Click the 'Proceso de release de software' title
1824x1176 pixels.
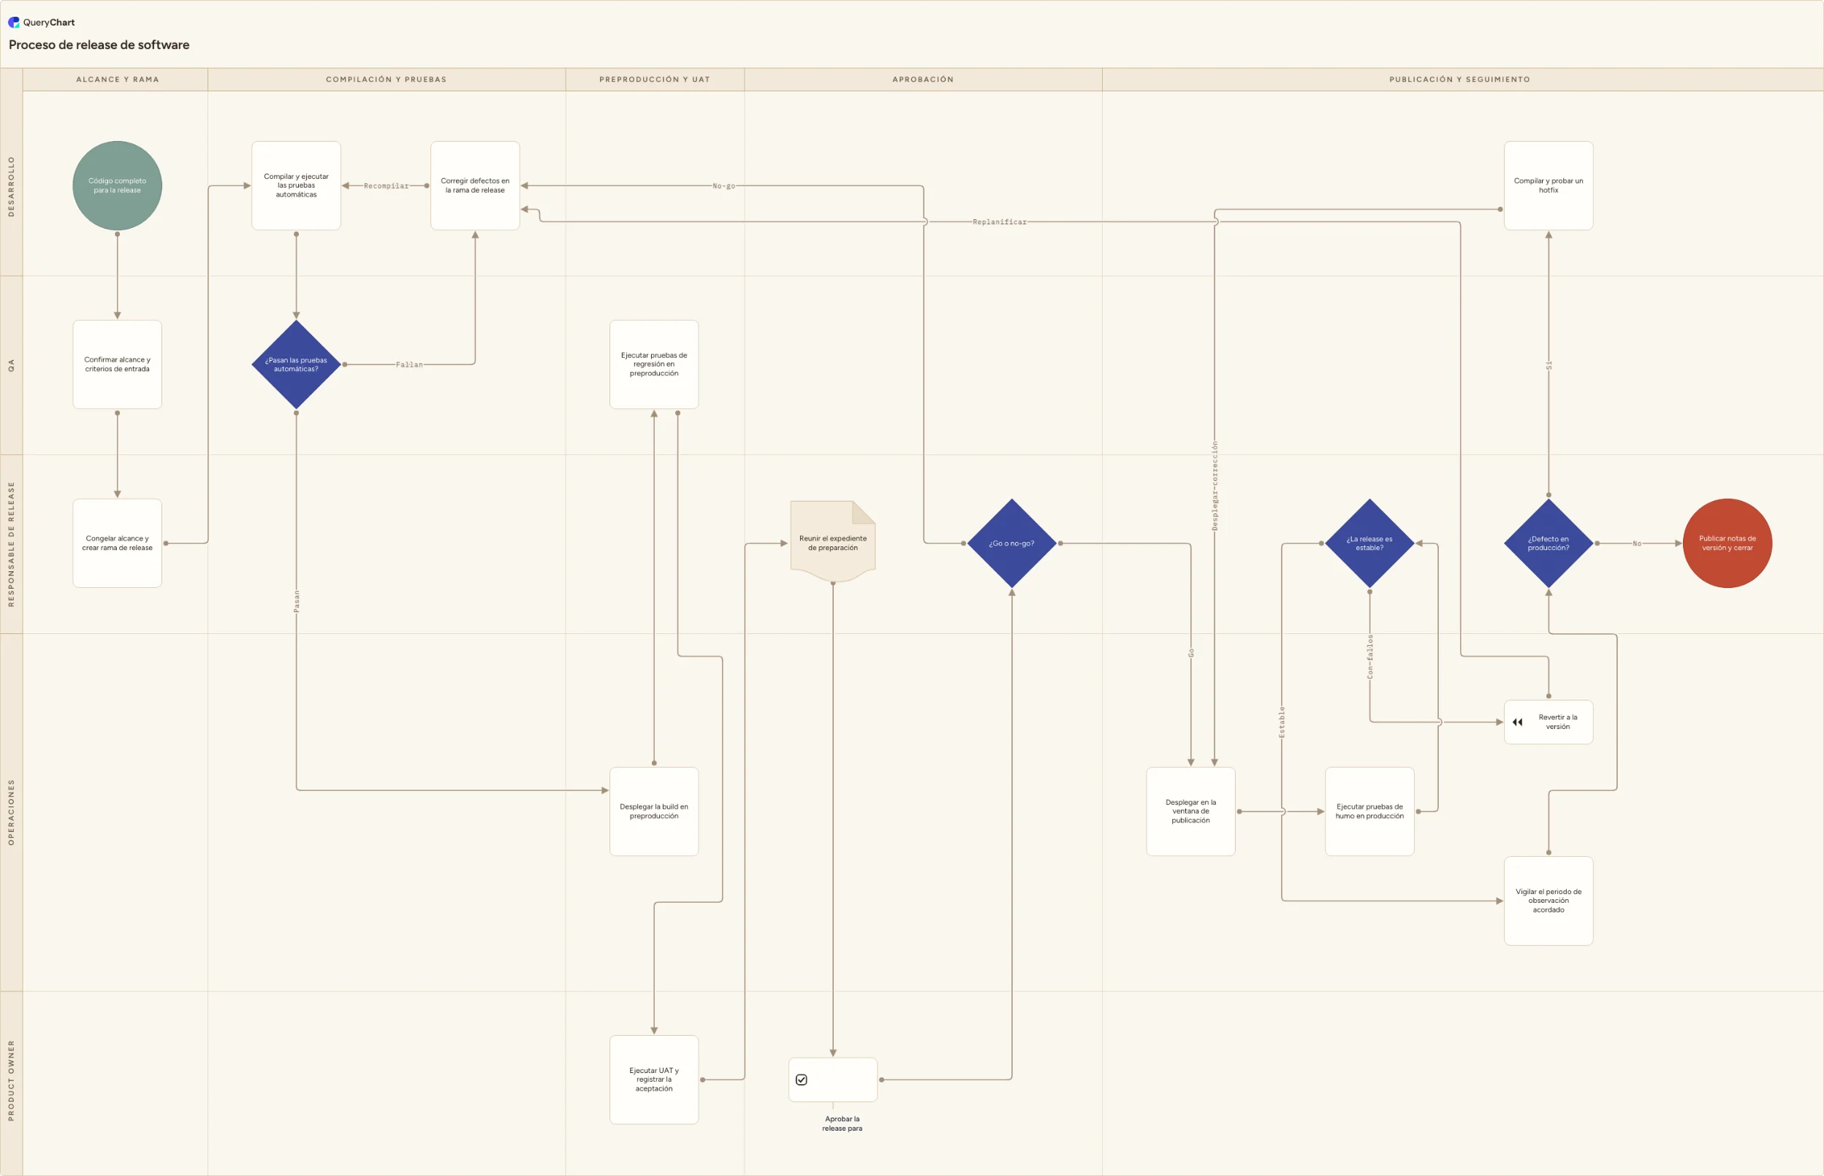pos(99,45)
